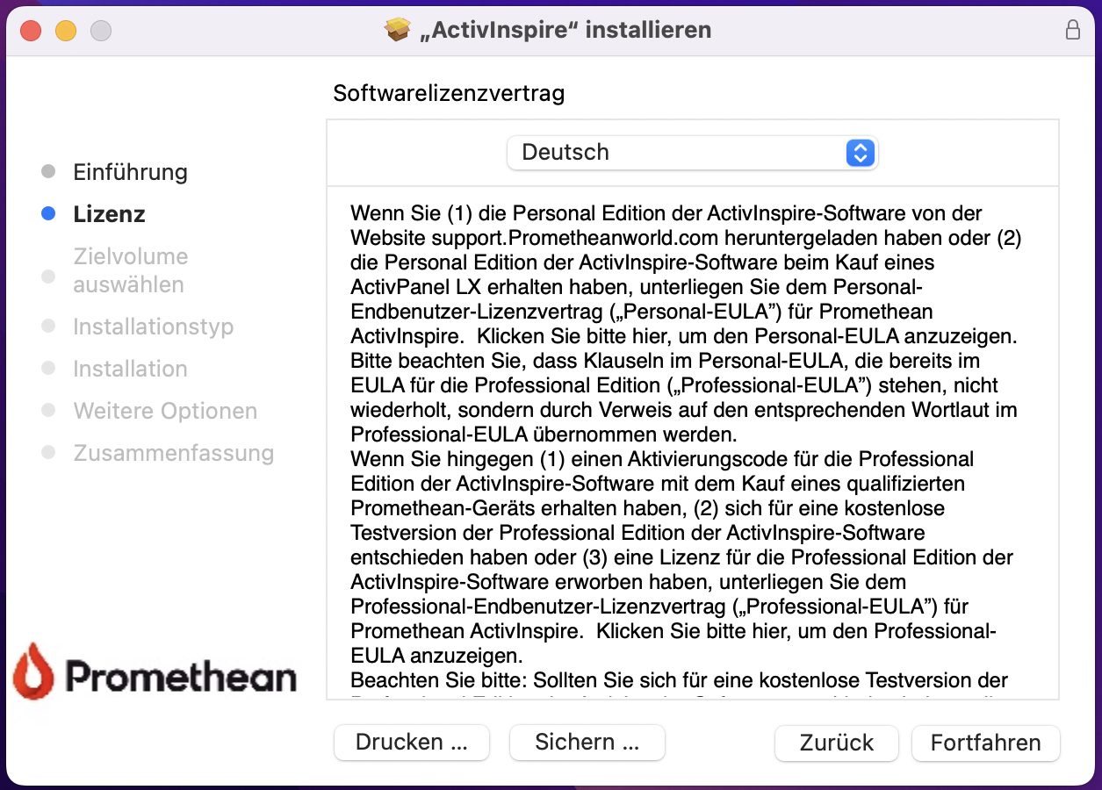The width and height of the screenshot is (1102, 790).
Task: Click the Softwarelizenzvertrag heading
Action: [449, 94]
